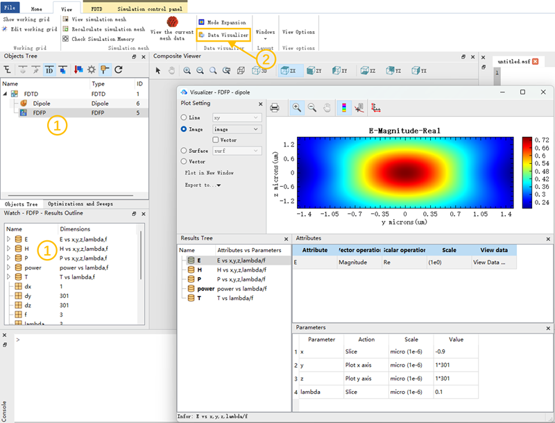This screenshot has height=423, width=555.
Task: Select the pointer tool in Composite Viewer
Action: click(158, 70)
